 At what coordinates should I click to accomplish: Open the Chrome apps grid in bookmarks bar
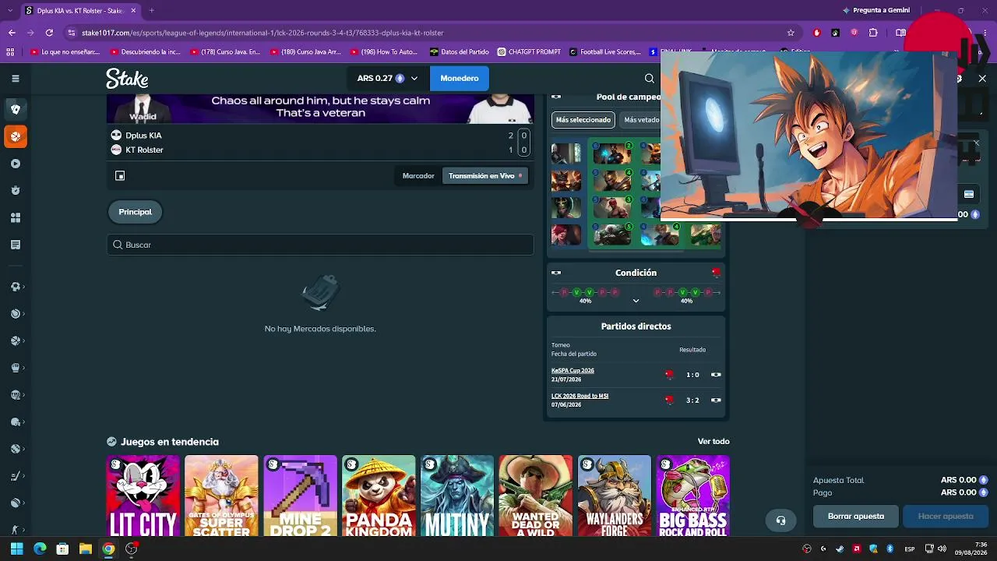pos(10,52)
